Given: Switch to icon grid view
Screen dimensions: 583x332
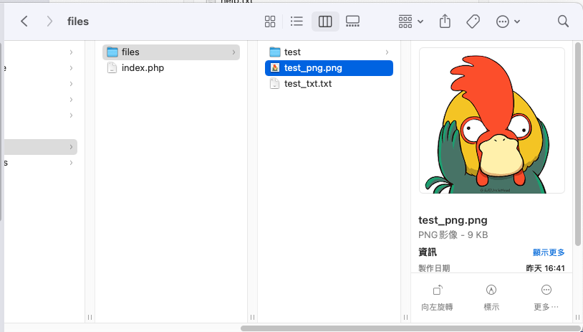Looking at the screenshot, I should click(x=270, y=22).
